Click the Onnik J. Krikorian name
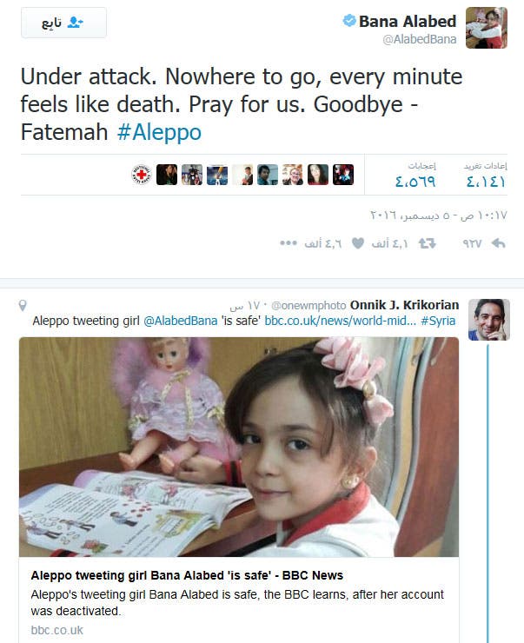 (404, 305)
